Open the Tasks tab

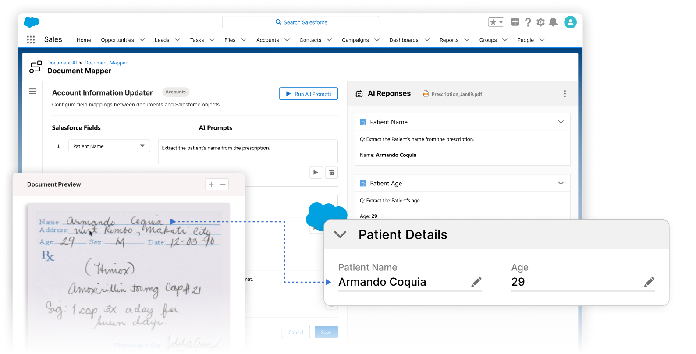coord(197,40)
